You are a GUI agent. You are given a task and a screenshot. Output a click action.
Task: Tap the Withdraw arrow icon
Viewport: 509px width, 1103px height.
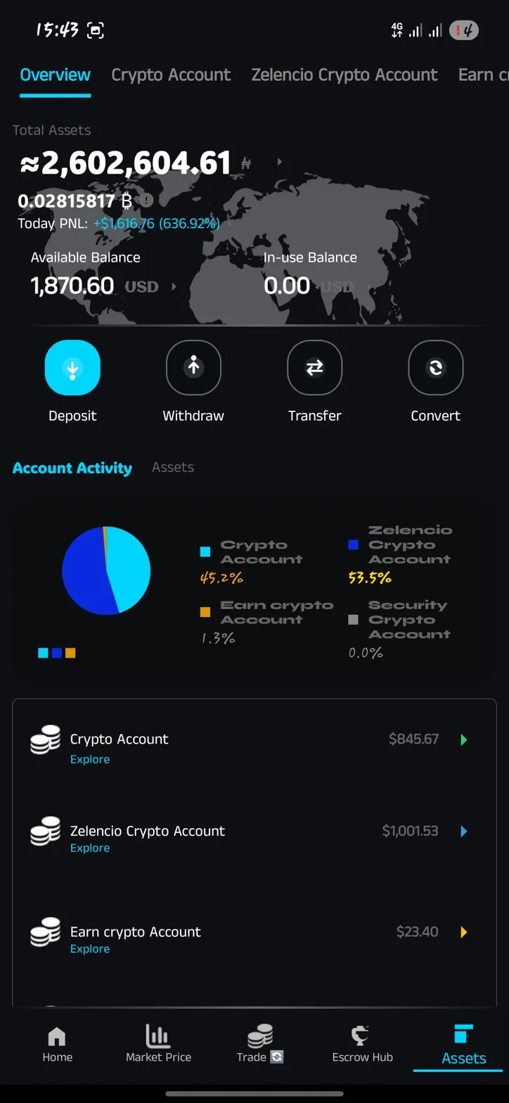tap(193, 367)
